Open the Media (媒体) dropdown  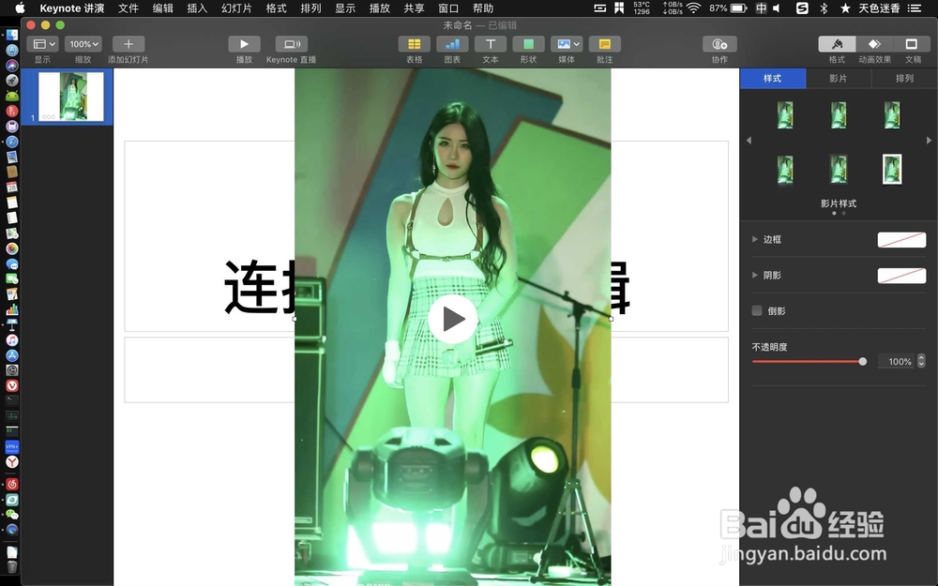click(567, 44)
